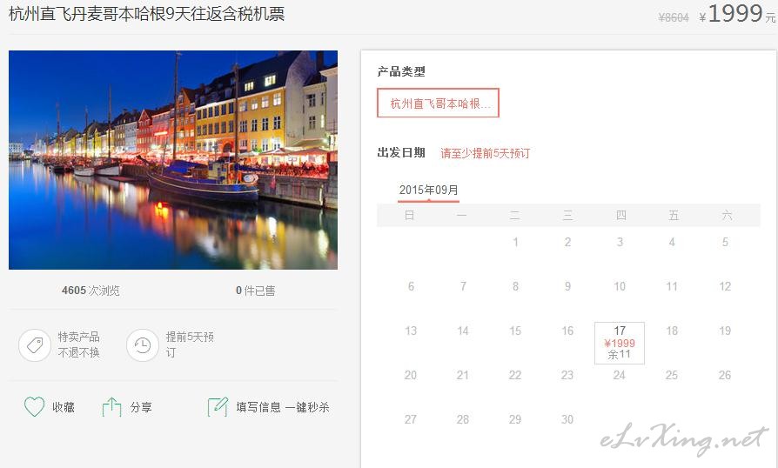The height and width of the screenshot is (468, 778).
Task: Select product type 杭州直飞哥本哈根...
Action: click(x=438, y=104)
